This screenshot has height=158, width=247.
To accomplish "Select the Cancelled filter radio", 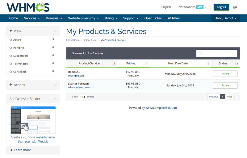I will click(10, 72).
